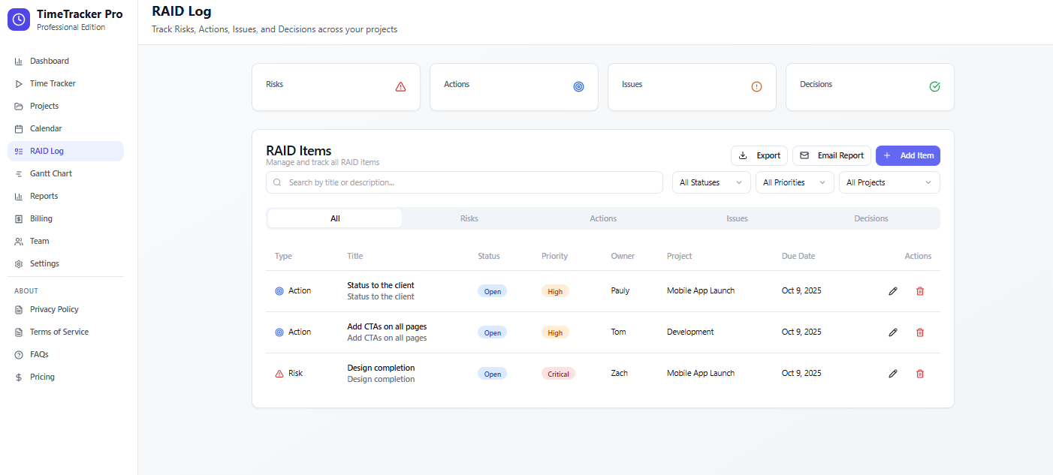
Task: Click the Decisions checkmark icon
Action: pyautogui.click(x=934, y=86)
